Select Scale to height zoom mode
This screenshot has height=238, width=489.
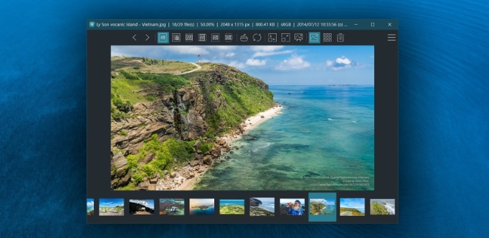(202, 38)
